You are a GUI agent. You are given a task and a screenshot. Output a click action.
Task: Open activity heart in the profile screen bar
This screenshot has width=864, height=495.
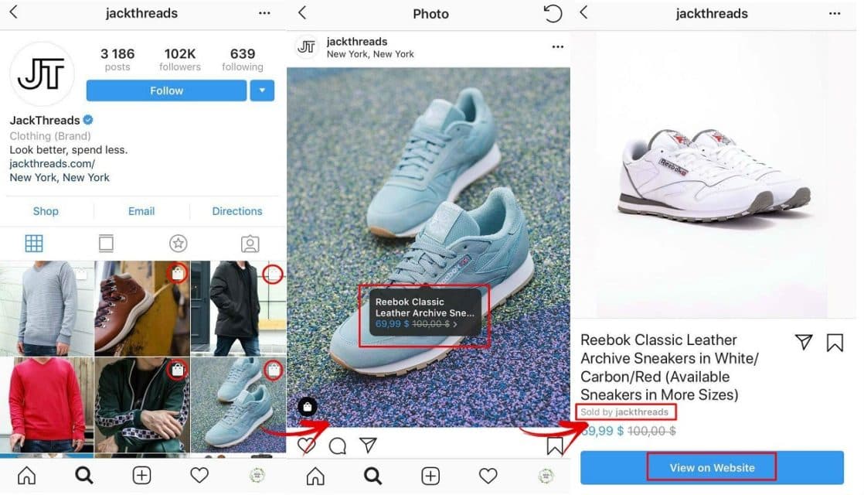click(x=199, y=475)
